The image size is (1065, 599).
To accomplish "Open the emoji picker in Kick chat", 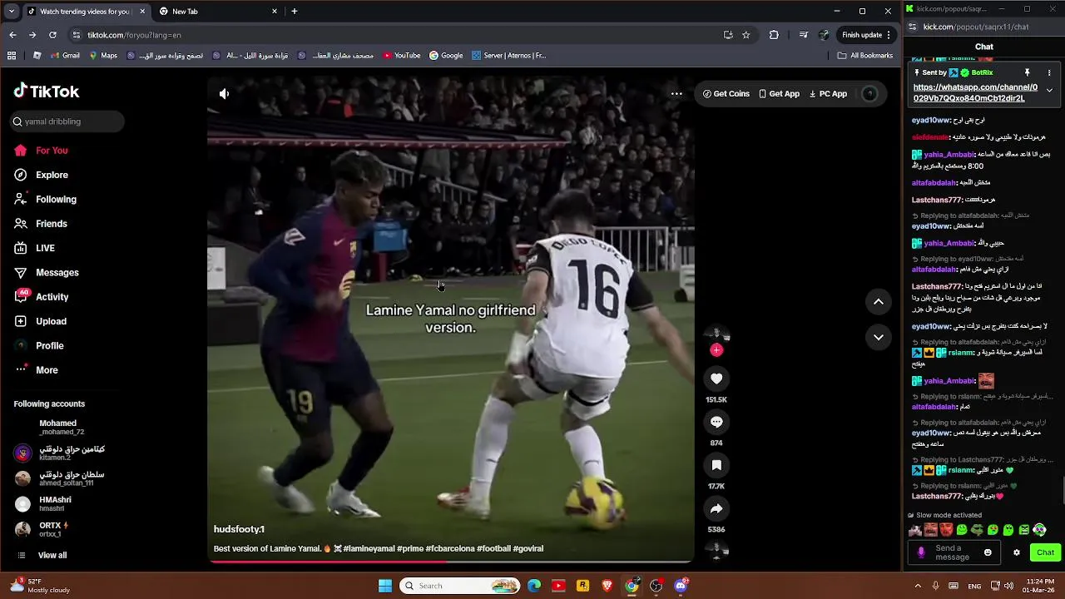I will coord(988,552).
